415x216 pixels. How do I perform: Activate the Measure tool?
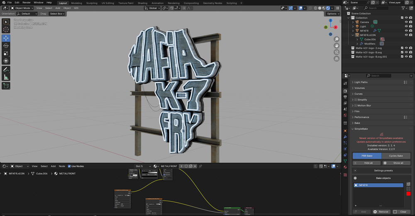[6, 77]
